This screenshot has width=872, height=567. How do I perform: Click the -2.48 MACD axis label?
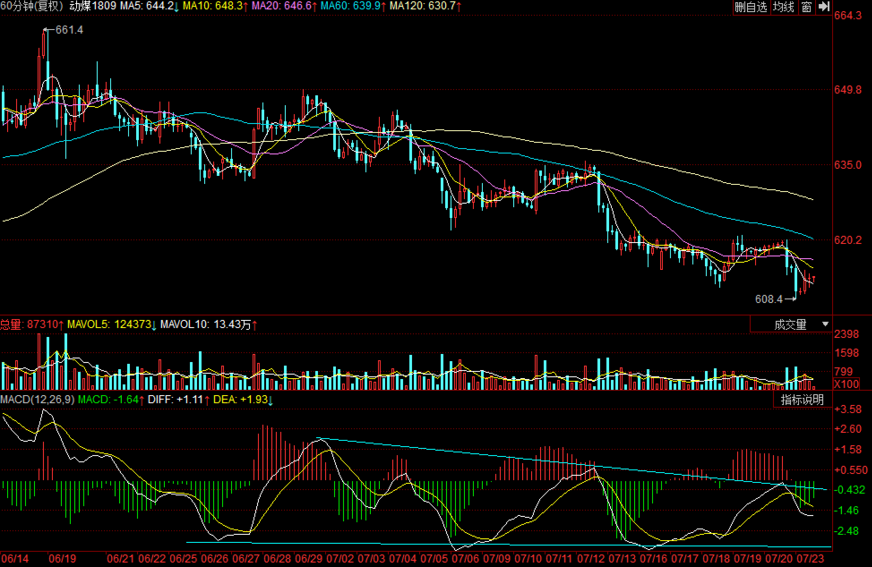[x=846, y=531]
